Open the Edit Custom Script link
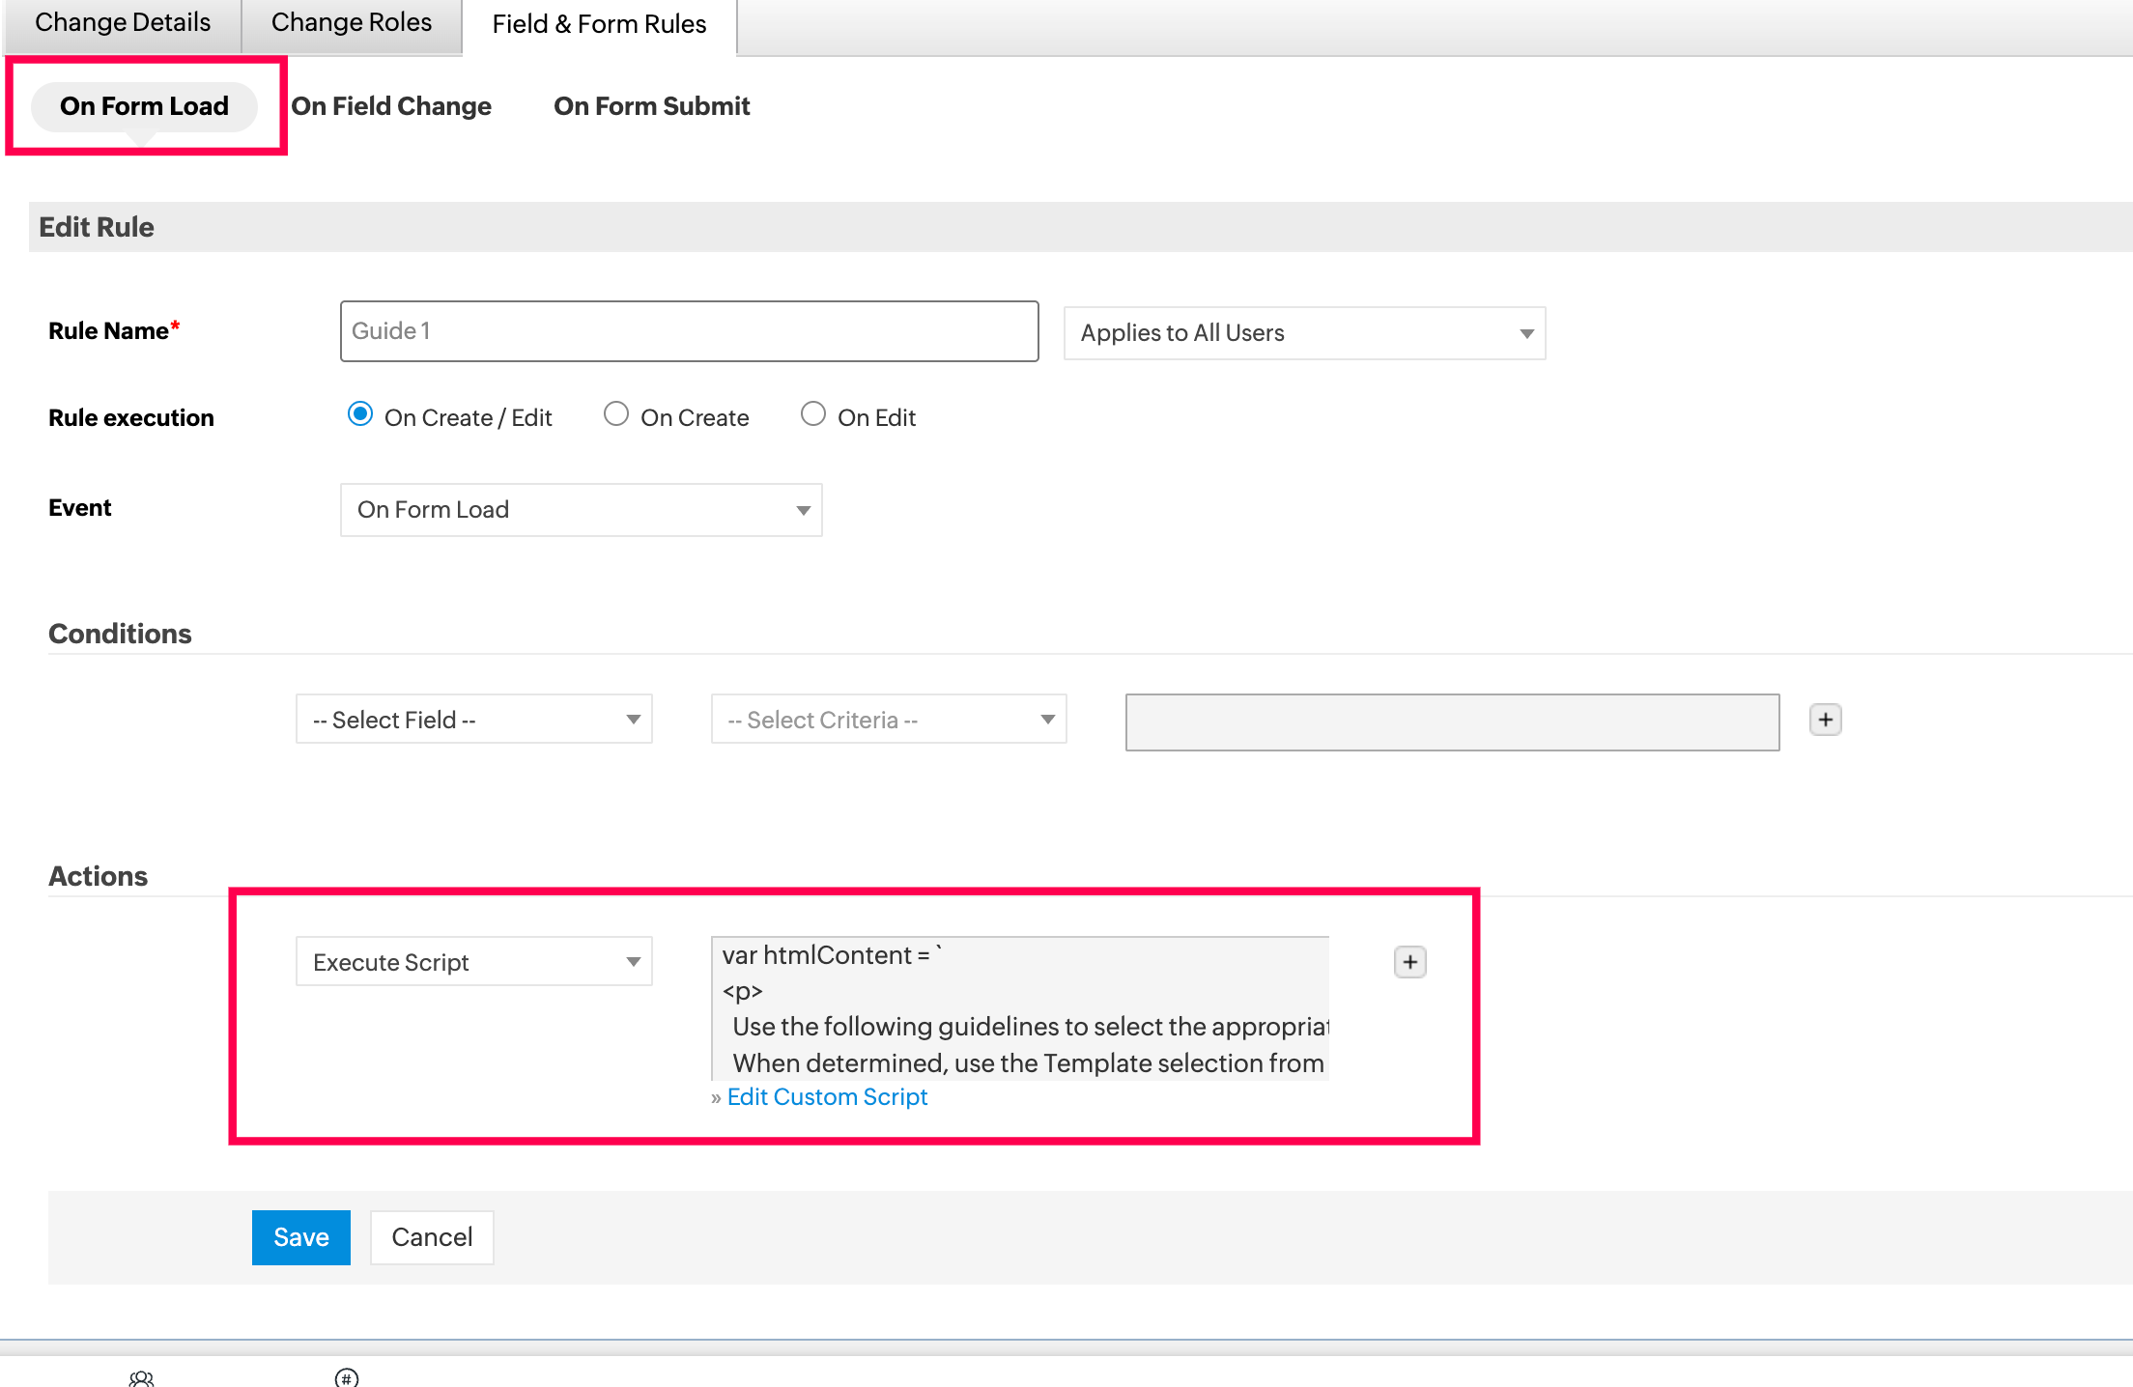This screenshot has width=2133, height=1387. pyautogui.click(x=827, y=1097)
